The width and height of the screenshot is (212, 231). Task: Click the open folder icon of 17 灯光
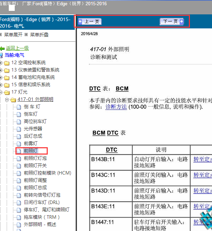pos(7,93)
